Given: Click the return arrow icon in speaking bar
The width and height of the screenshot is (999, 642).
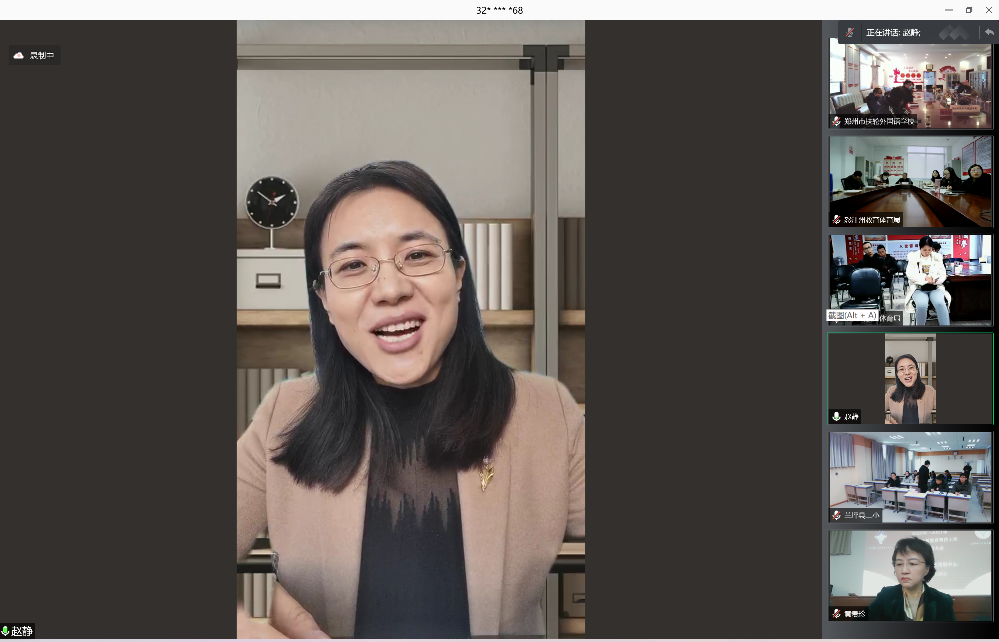Looking at the screenshot, I should coord(989,32).
